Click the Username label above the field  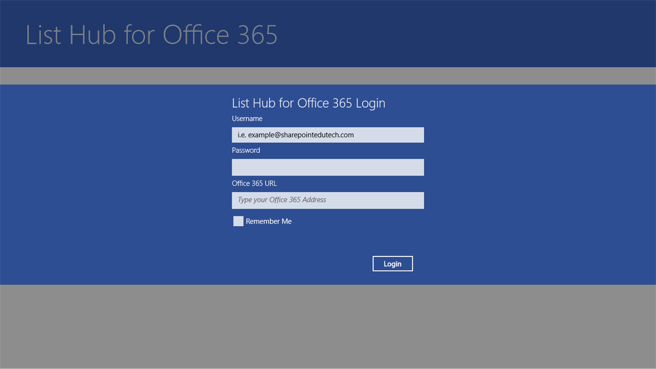pyautogui.click(x=247, y=118)
